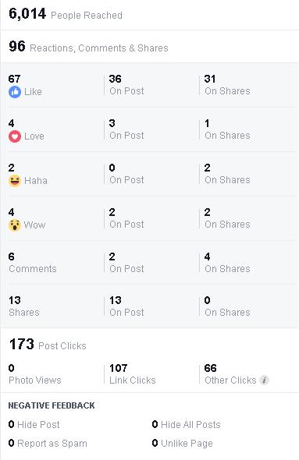The image size is (299, 460).
Task: Click the 4 On Shares comments count
Action: (227, 263)
